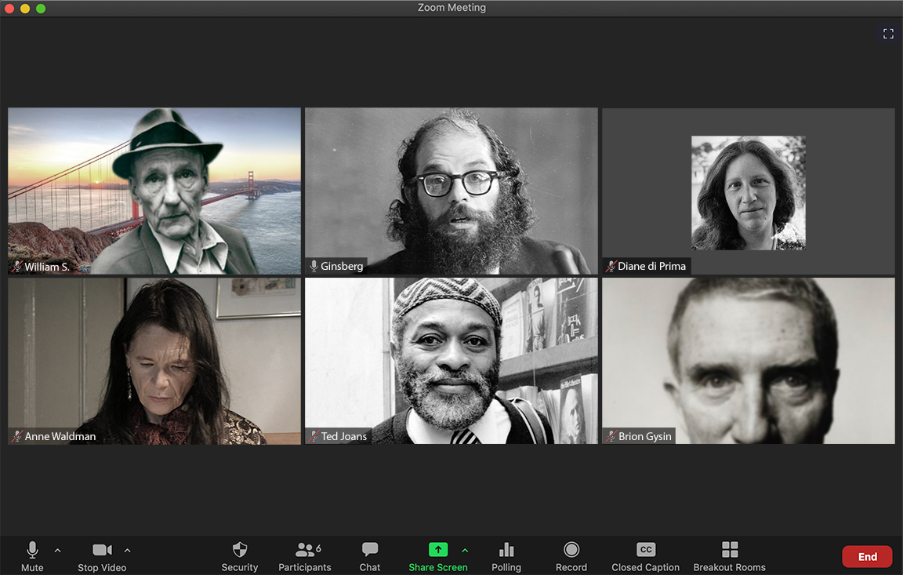This screenshot has width=903, height=575.
Task: Expand video options arrow beside Stop Video
Action: (x=127, y=550)
